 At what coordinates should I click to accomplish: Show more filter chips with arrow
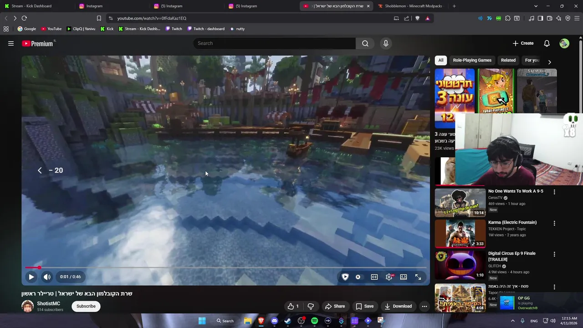[x=549, y=62]
